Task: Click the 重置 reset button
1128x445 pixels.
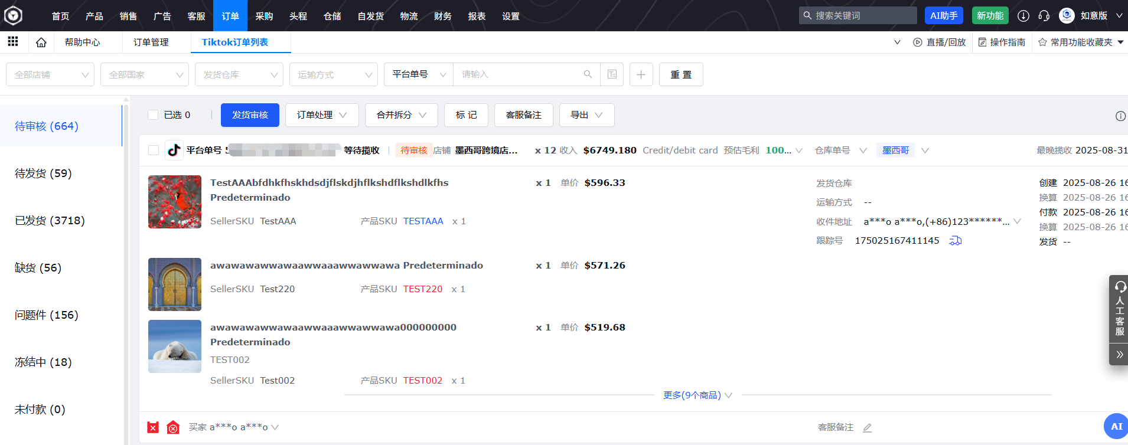Action: [x=681, y=74]
